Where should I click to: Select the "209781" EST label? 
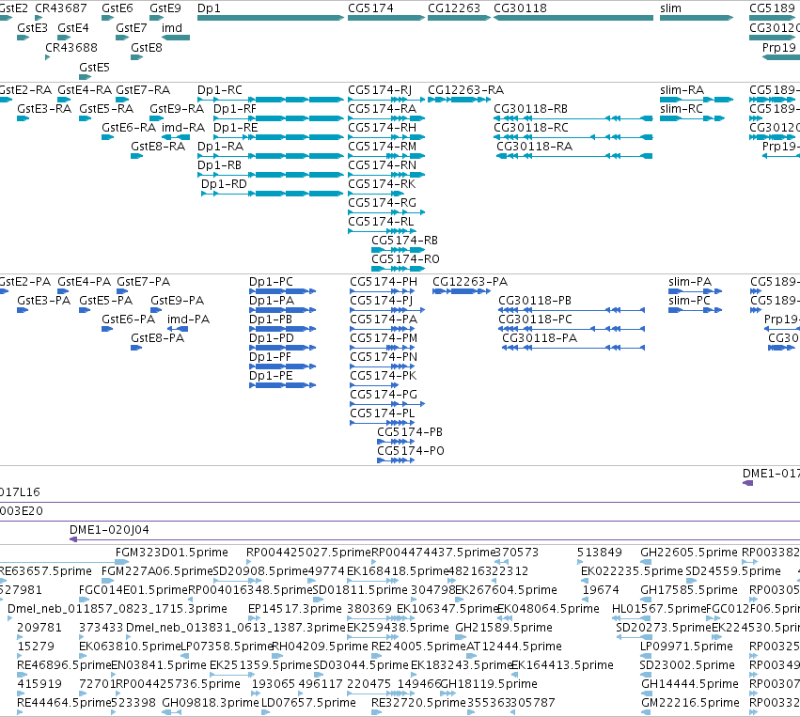(x=39, y=627)
